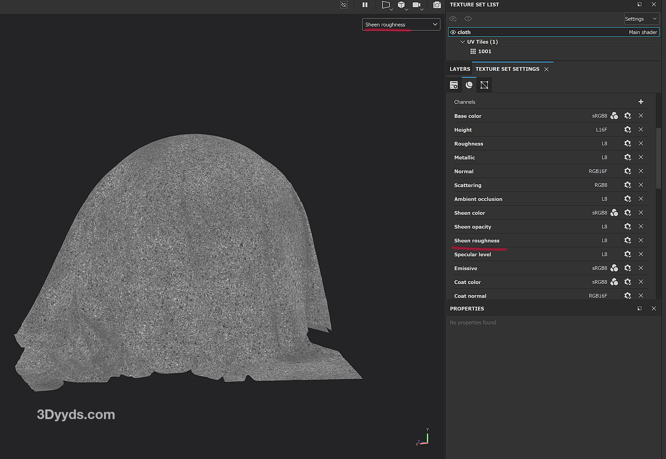The height and width of the screenshot is (459, 666).
Task: Collapse the UV Tiles (1) tree
Action: 462,42
